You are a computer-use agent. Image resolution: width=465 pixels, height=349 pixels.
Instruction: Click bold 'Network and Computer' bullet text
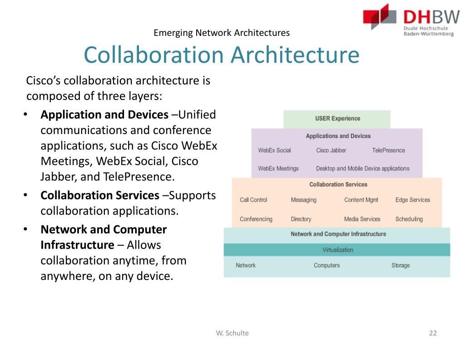tap(104, 229)
